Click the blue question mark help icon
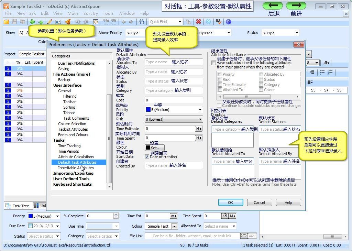The width and height of the screenshot is (352, 251). [x=229, y=22]
